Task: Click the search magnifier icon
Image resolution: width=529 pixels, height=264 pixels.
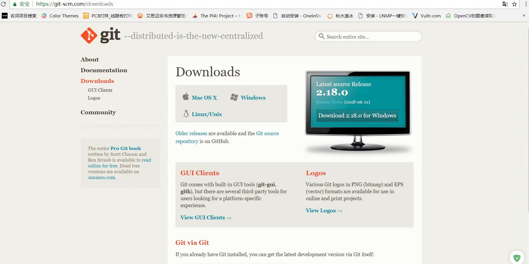Action: (321, 36)
